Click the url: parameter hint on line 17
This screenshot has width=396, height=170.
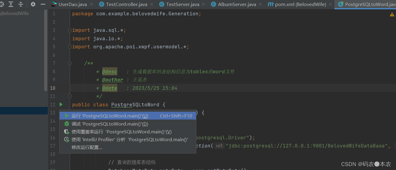coord(220,146)
